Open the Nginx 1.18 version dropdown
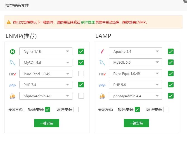 coord(46,51)
